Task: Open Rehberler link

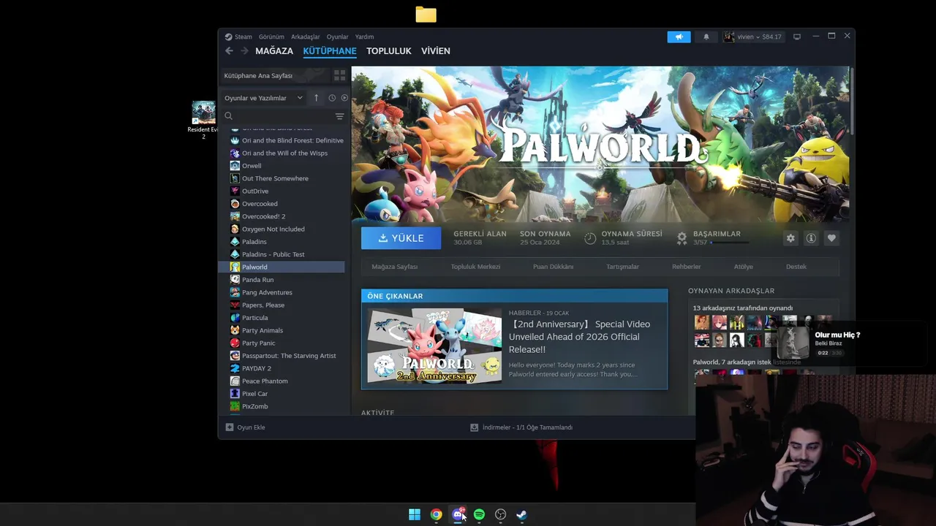Action: (x=687, y=267)
